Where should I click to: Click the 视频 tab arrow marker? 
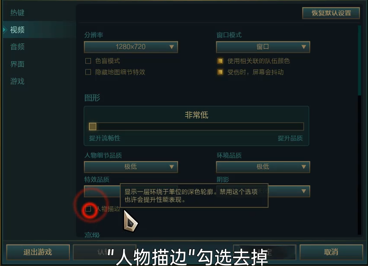coord(4,30)
